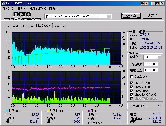
Task: Click the cyan PI Errors legend swatch
Action: 7,111
